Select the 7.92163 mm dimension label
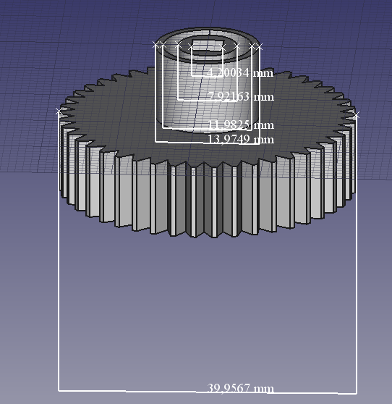This screenshot has width=392, height=404. (240, 97)
